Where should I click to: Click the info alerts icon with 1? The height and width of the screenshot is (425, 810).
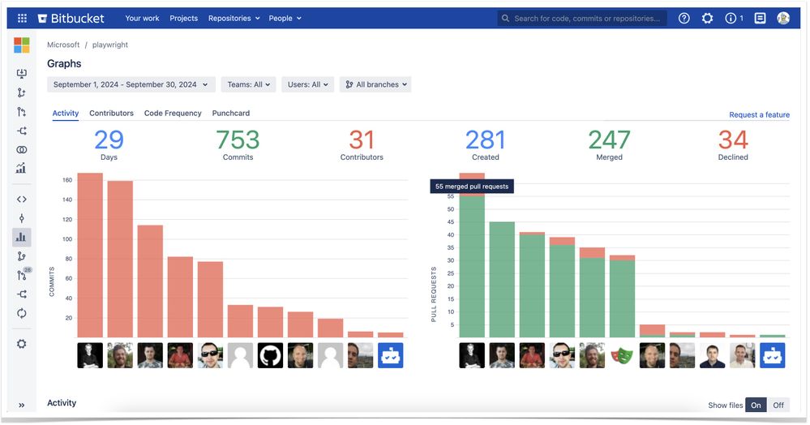(x=735, y=18)
